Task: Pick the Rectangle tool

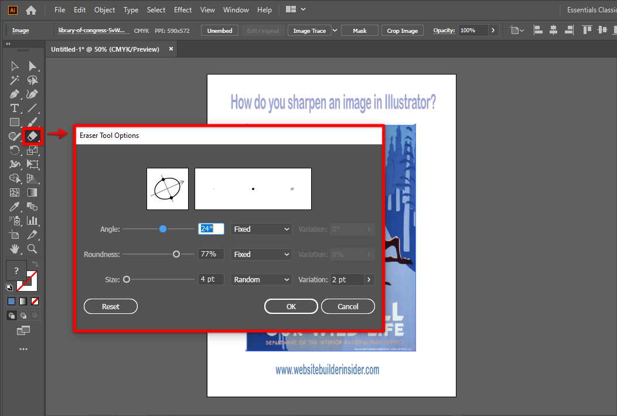Action: pyautogui.click(x=15, y=122)
